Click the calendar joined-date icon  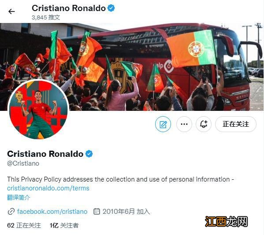[97, 212]
